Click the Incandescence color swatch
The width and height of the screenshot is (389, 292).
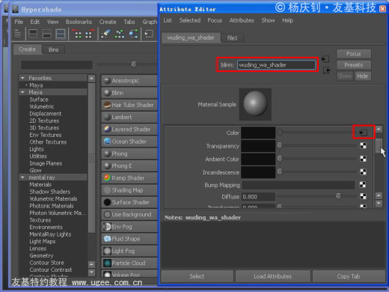pos(258,172)
